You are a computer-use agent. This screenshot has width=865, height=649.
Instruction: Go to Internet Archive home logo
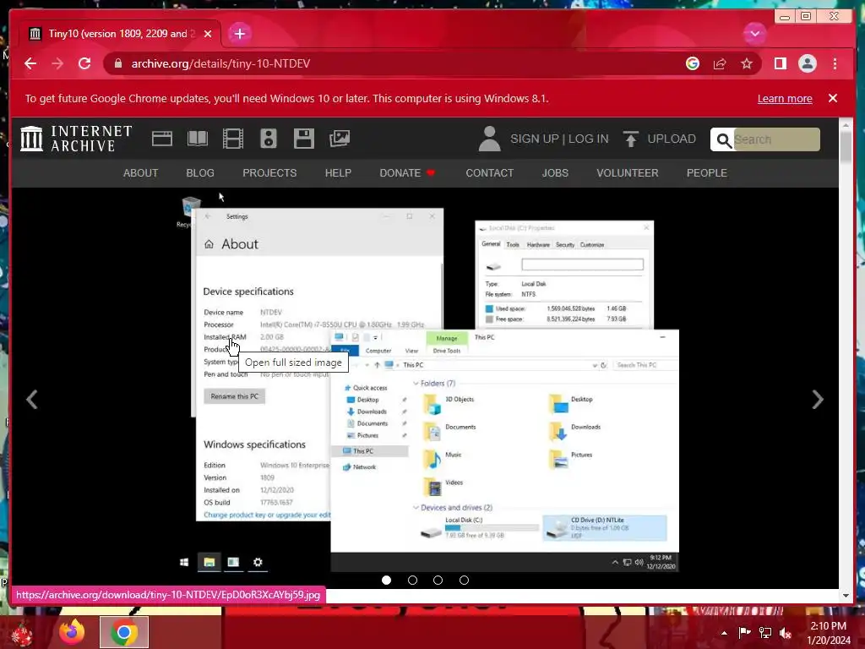click(x=76, y=139)
